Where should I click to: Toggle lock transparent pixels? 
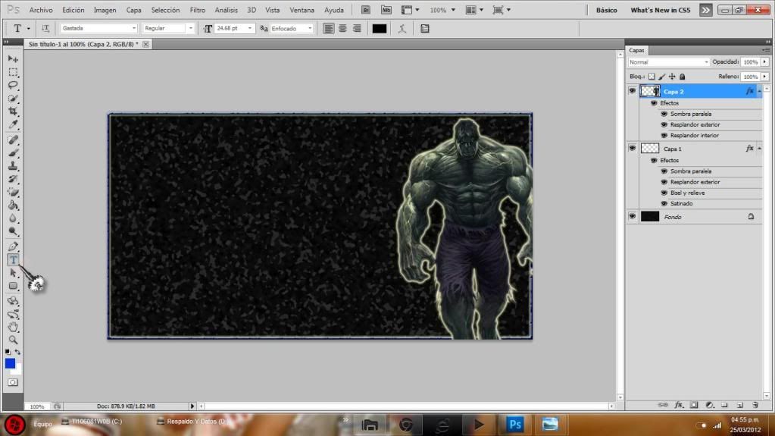point(652,77)
